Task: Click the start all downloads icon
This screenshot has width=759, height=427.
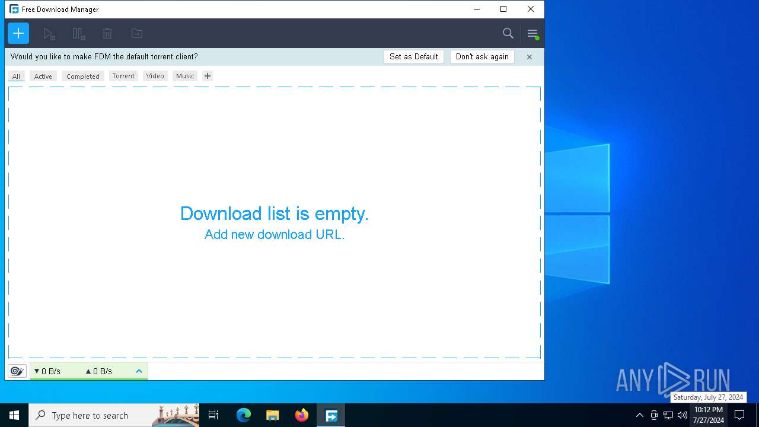Action: (49, 34)
